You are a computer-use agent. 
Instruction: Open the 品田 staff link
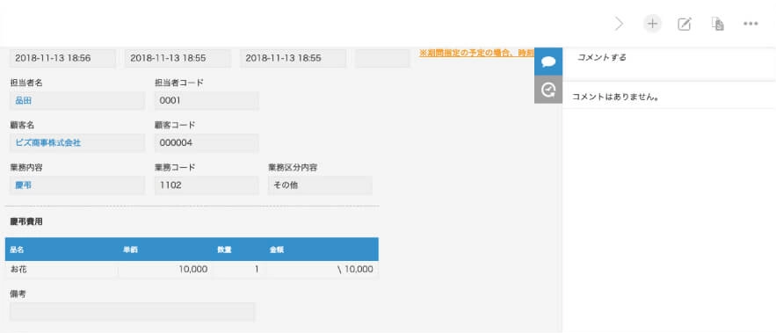(x=24, y=101)
